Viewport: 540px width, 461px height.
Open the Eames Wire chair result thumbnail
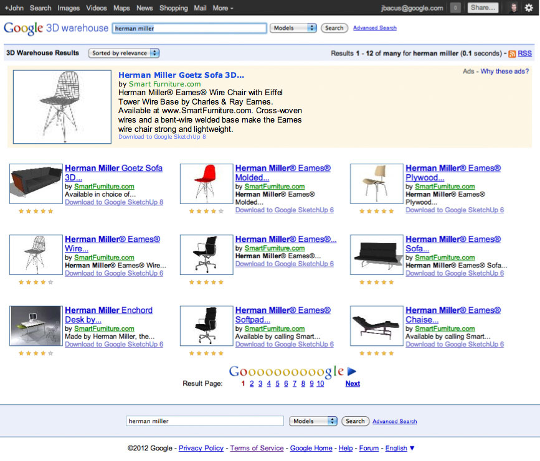coord(36,255)
